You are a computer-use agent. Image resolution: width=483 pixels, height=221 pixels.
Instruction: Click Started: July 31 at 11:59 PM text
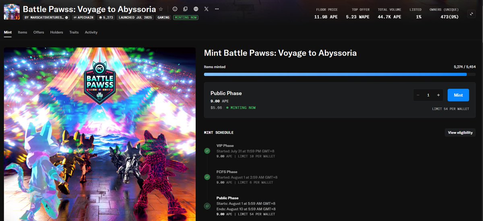tap(246, 151)
